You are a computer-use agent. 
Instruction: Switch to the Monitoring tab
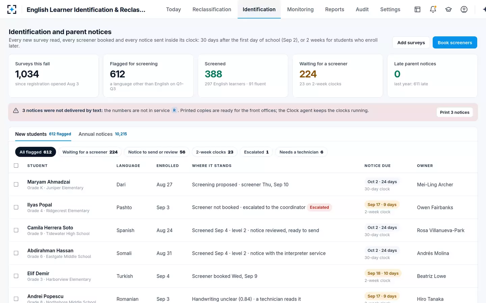pyautogui.click(x=300, y=9)
